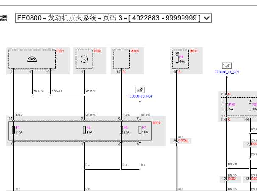The height and width of the screenshot is (191, 257).
Task: Click the RL6 label above D003g
Action: 181,137
